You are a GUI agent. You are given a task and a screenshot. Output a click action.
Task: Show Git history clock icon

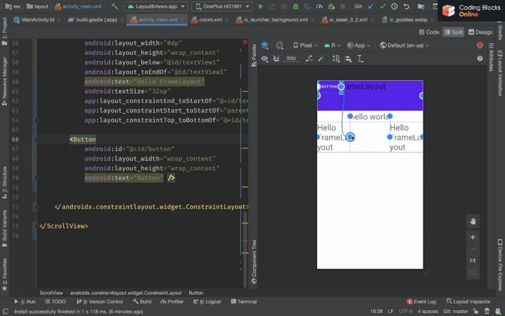[x=394, y=6]
